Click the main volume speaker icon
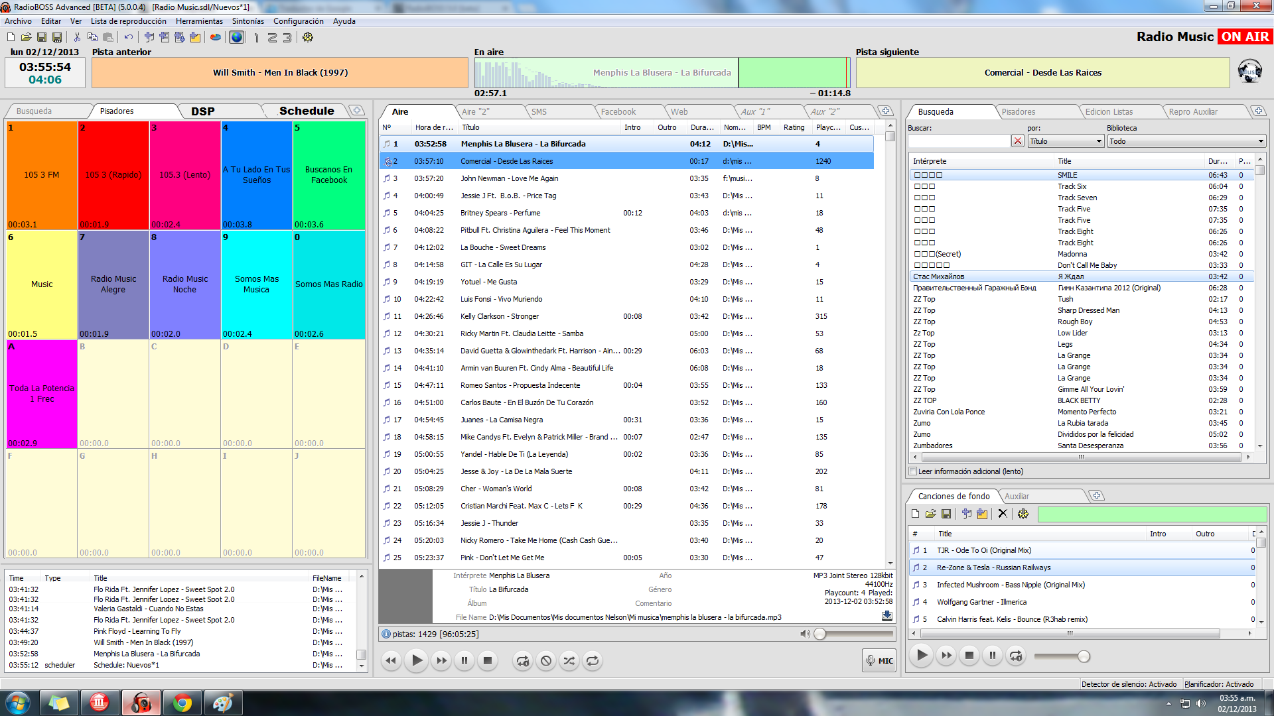The image size is (1274, 716). (x=805, y=634)
